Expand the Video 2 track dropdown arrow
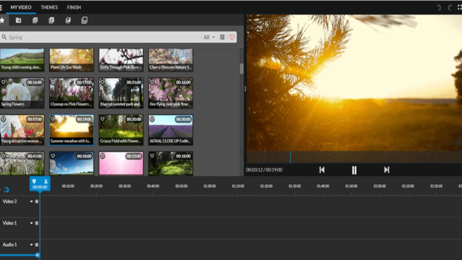 coord(32,201)
